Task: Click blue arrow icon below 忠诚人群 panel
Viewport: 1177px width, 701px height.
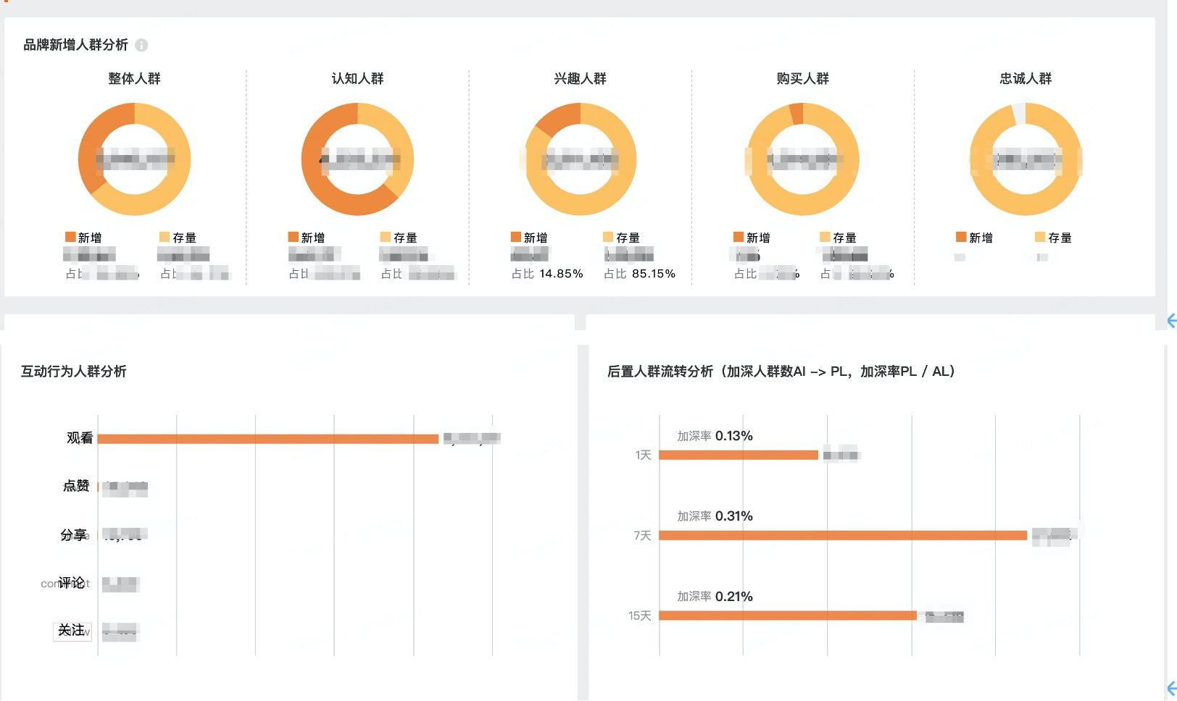Action: tap(1171, 321)
